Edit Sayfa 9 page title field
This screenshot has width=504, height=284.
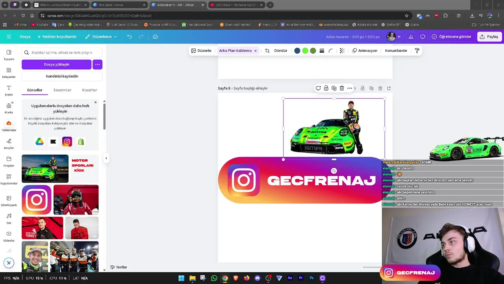[x=250, y=88]
